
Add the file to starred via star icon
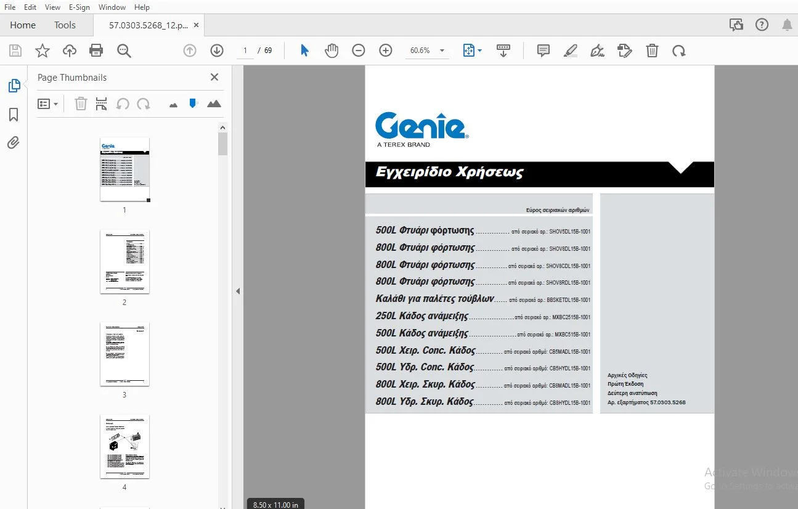[42, 51]
